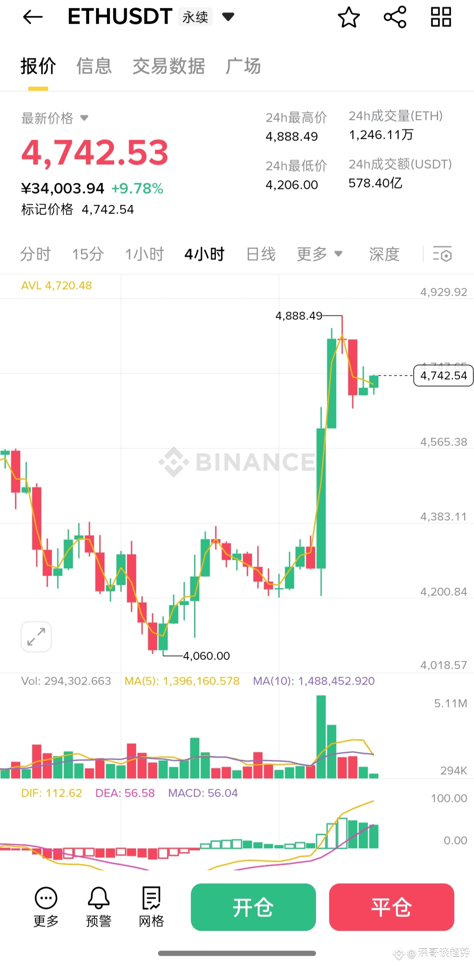
Task: Tap the back arrow icon
Action: point(33,17)
